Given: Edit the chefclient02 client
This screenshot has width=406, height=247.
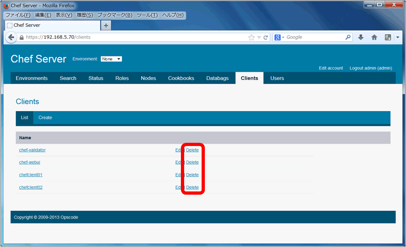Looking at the screenshot, I should point(178,187).
